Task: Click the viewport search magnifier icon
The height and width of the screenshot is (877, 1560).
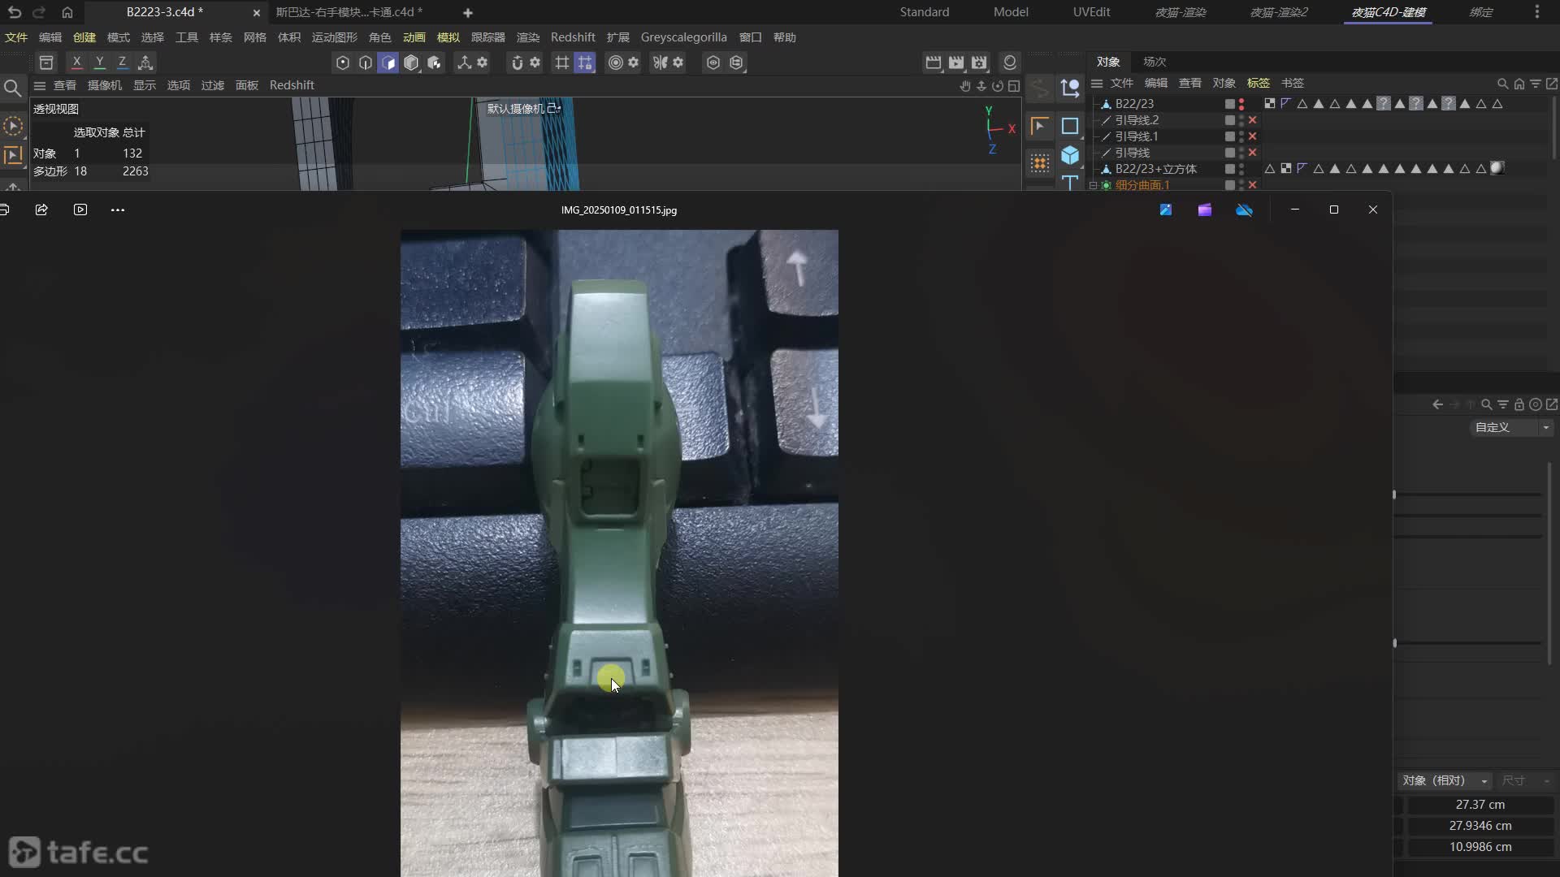Action: (x=12, y=88)
